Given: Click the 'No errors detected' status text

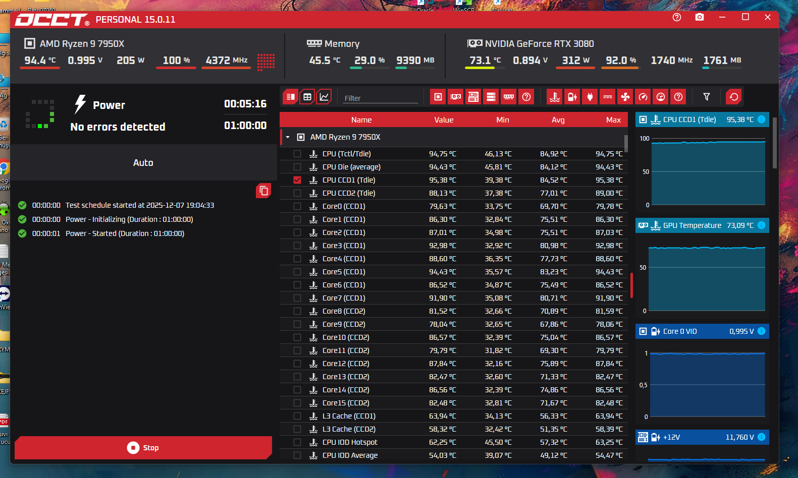Looking at the screenshot, I should [118, 127].
